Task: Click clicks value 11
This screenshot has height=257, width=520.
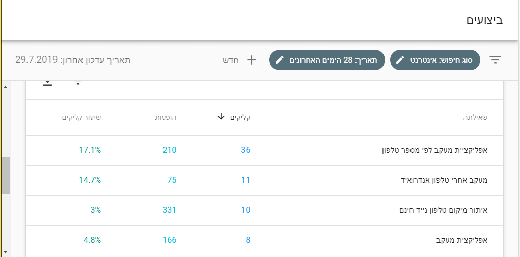Action: [245, 180]
